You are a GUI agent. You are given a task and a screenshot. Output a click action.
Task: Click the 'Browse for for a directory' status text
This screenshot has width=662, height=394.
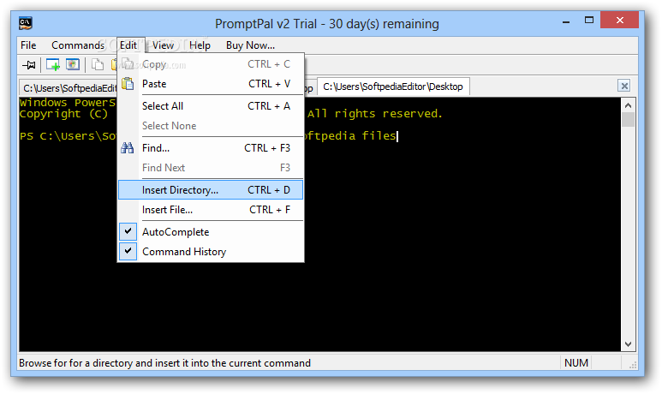click(164, 363)
